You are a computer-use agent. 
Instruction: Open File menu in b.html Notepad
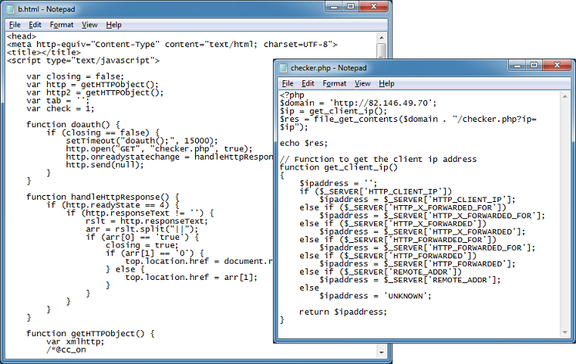point(14,25)
